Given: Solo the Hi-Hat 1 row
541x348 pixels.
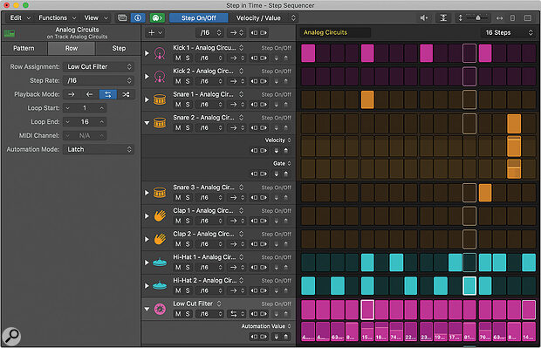Looking at the screenshot, I should tap(188, 267).
